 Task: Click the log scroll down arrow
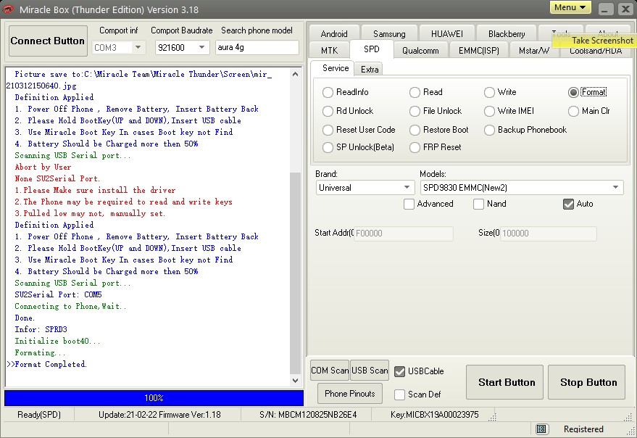click(x=296, y=381)
